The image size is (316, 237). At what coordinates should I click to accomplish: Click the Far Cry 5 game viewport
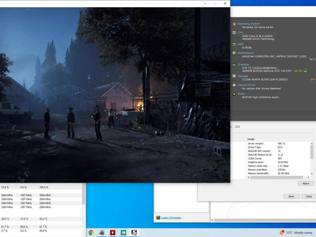[x=115, y=95]
